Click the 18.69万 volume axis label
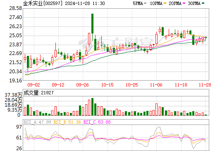 point(13,105)
